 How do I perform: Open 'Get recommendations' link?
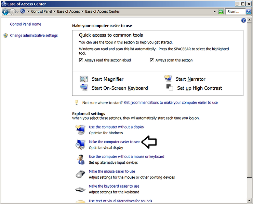tap(171, 103)
